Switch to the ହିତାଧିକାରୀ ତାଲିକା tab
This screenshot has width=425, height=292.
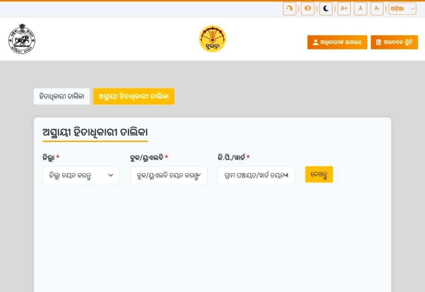point(61,96)
